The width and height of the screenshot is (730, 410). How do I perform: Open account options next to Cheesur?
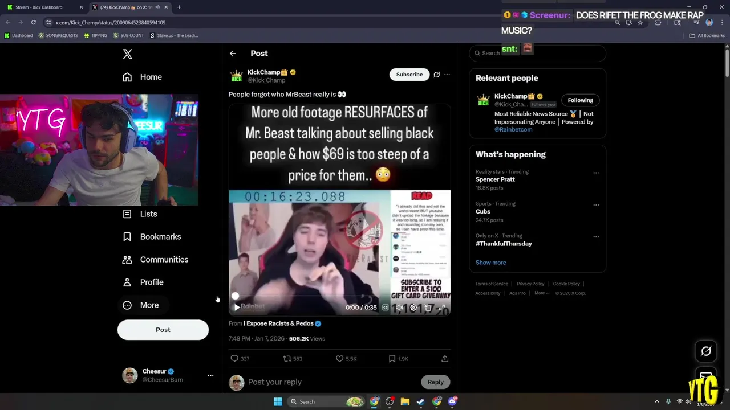pyautogui.click(x=210, y=375)
